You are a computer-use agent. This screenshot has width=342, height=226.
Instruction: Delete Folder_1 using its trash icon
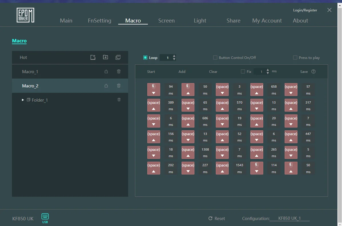click(119, 100)
